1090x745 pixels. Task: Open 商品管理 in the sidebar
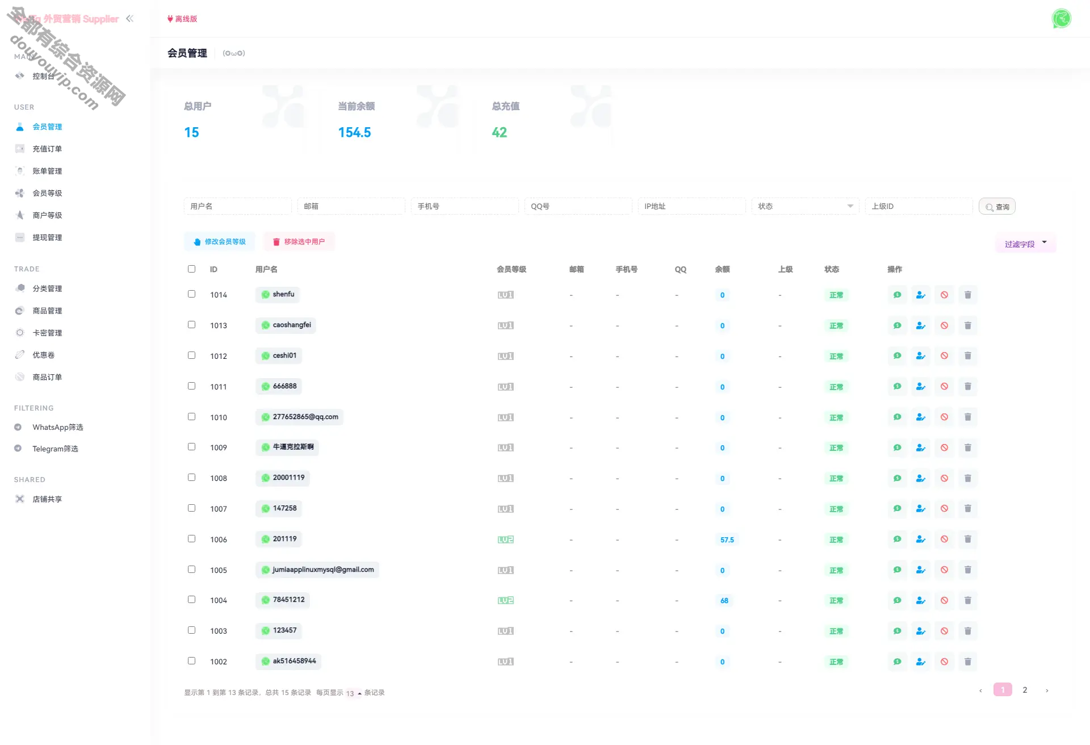pos(47,311)
